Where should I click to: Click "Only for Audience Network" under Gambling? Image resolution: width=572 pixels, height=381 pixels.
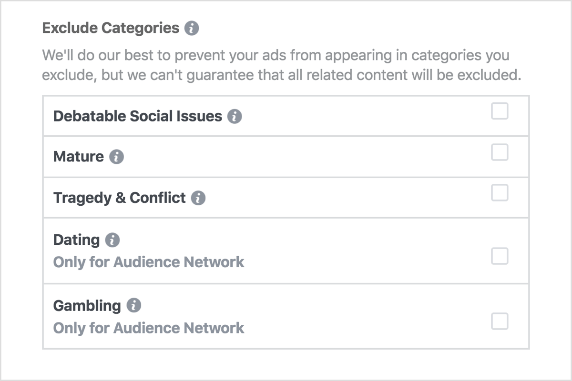[148, 328]
